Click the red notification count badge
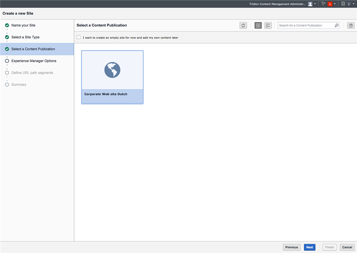The height and width of the screenshot is (253, 357). tap(330, 4)
